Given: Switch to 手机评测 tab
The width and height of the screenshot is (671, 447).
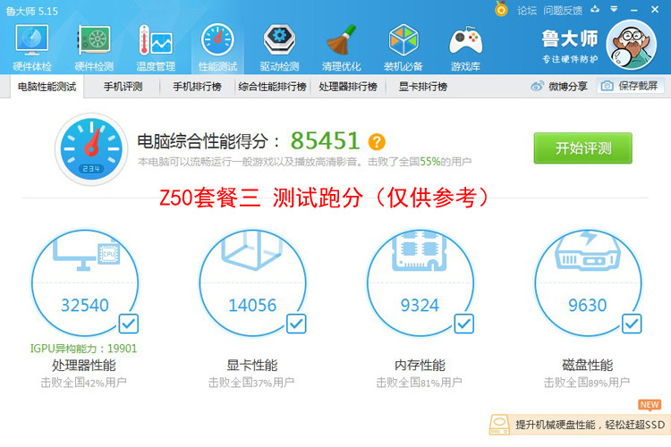Looking at the screenshot, I should click(123, 87).
